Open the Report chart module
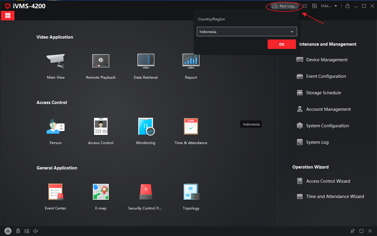Image resolution: width=377 pixels, height=236 pixels. [x=191, y=61]
